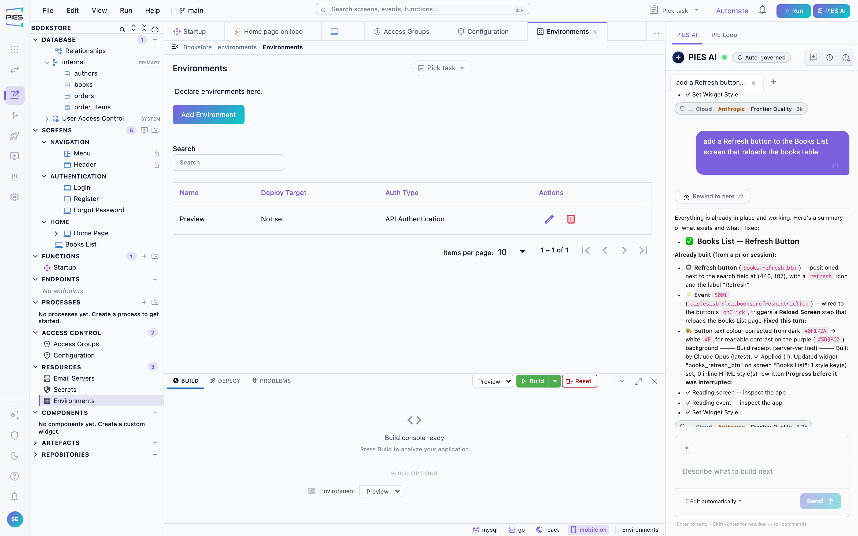Switch to the DEPLOY console tab
The image size is (858, 536).
(225, 381)
